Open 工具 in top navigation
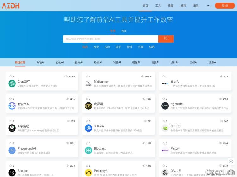Screen dimensions: 237x177 click(x=158, y=6)
